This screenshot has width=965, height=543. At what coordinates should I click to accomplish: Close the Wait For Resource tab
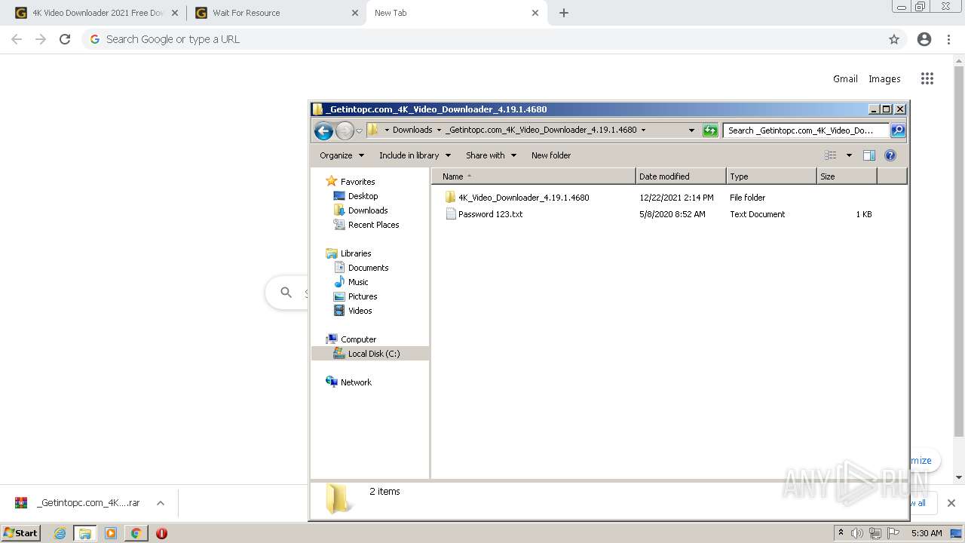click(x=355, y=13)
